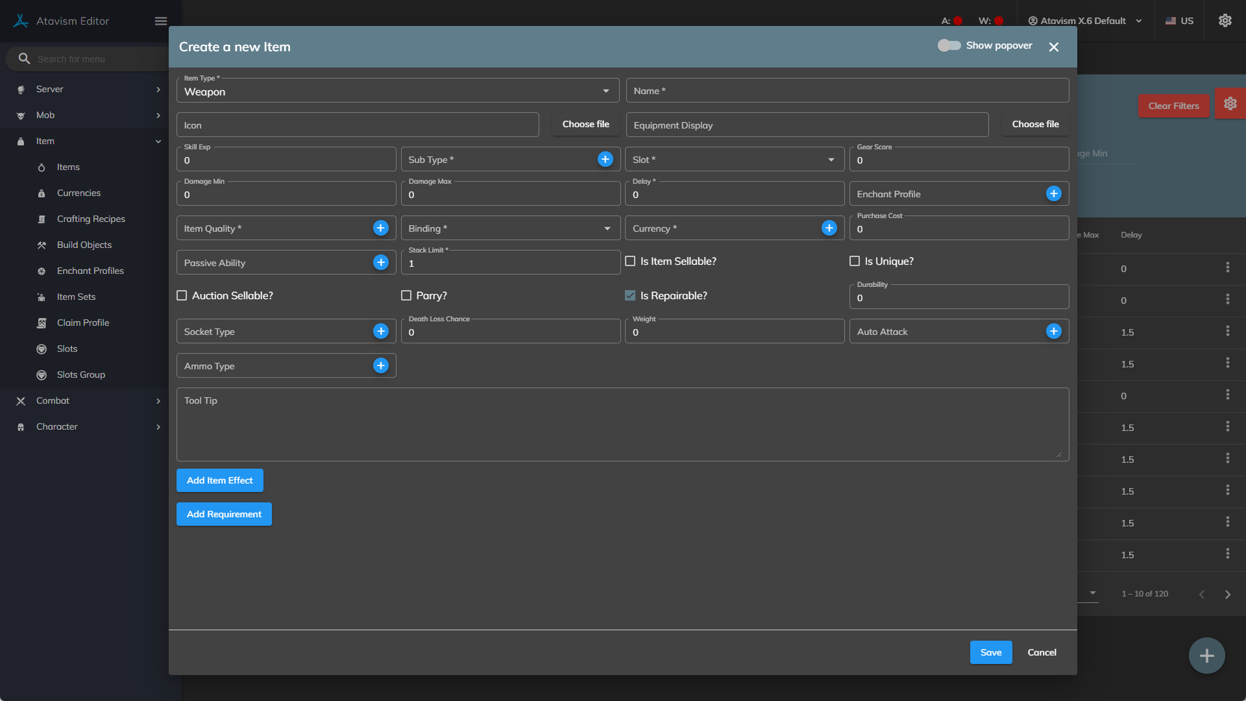Image resolution: width=1246 pixels, height=701 pixels.
Task: Expand the Slot dropdown
Action: tap(733, 160)
